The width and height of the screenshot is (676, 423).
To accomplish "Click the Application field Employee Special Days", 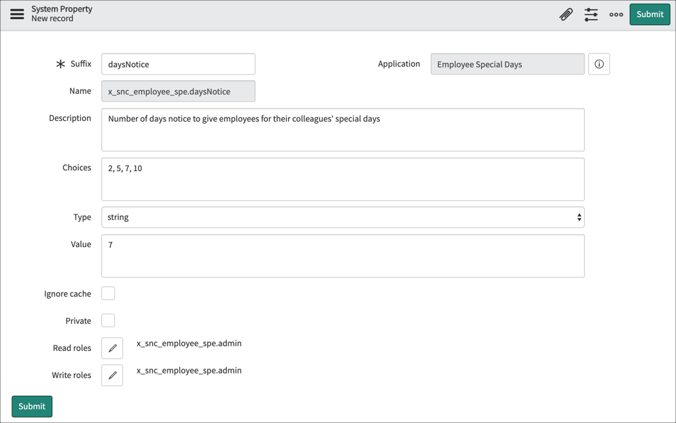I will pyautogui.click(x=508, y=65).
